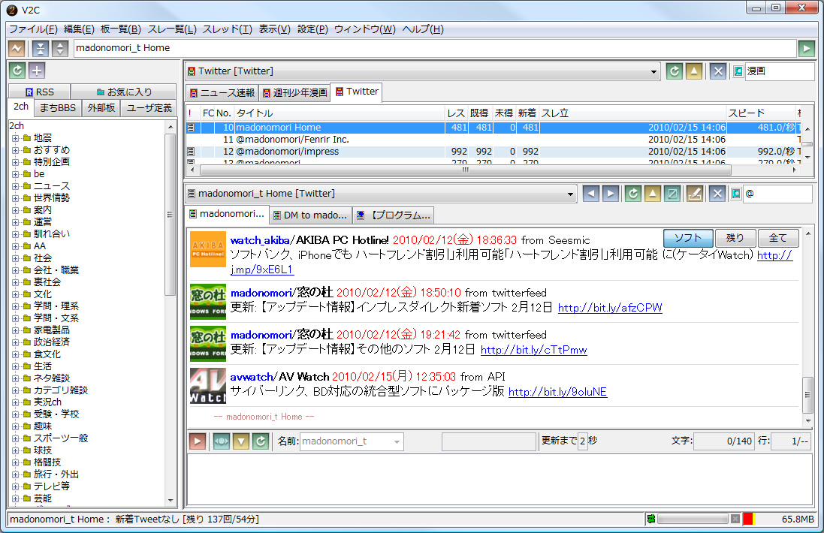Screen dimensions: 824x533
Task: Open the write post icon in thread toolbar
Action: [x=694, y=193]
